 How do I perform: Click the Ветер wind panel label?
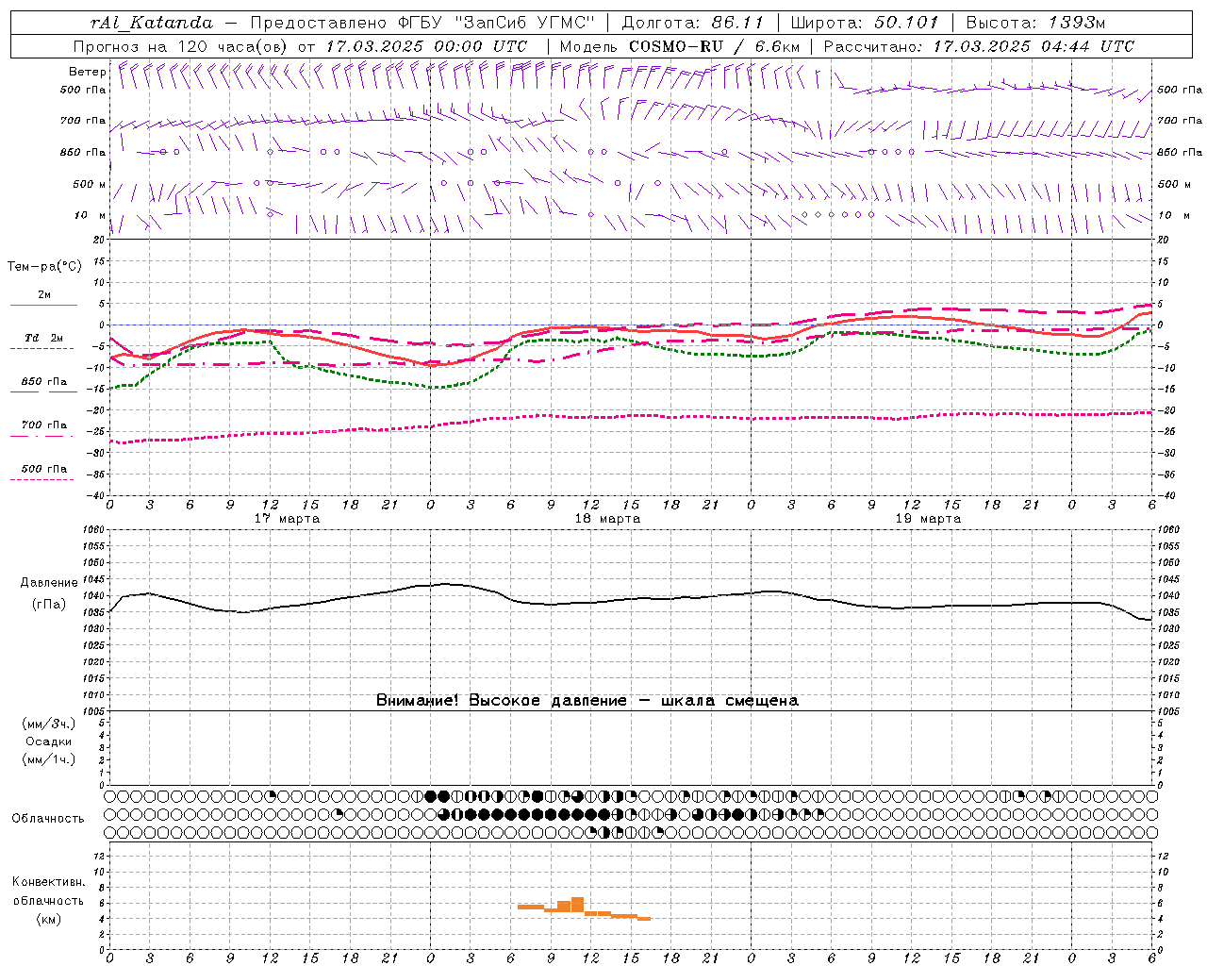(88, 72)
